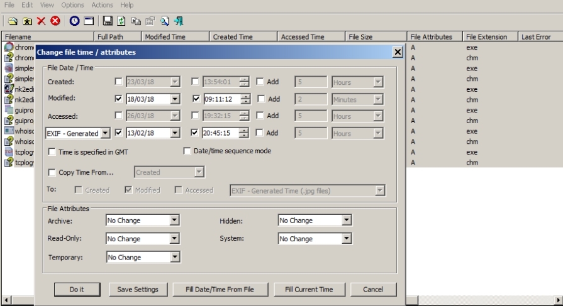Toggle the Add checkbox in Created row
This screenshot has height=306, width=563.
point(260,82)
